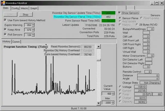Toggle the Keep Alive checkbox
This screenshot has width=165, height=111.
pyautogui.click(x=5, y=29)
